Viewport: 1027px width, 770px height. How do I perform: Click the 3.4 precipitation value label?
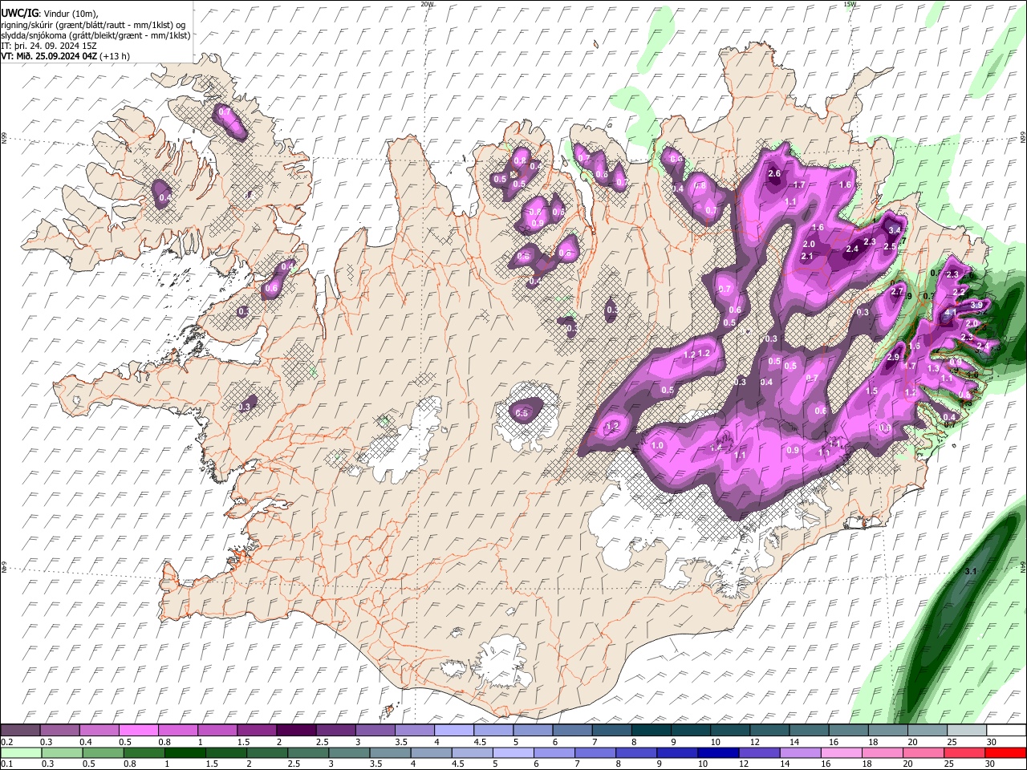895,230
